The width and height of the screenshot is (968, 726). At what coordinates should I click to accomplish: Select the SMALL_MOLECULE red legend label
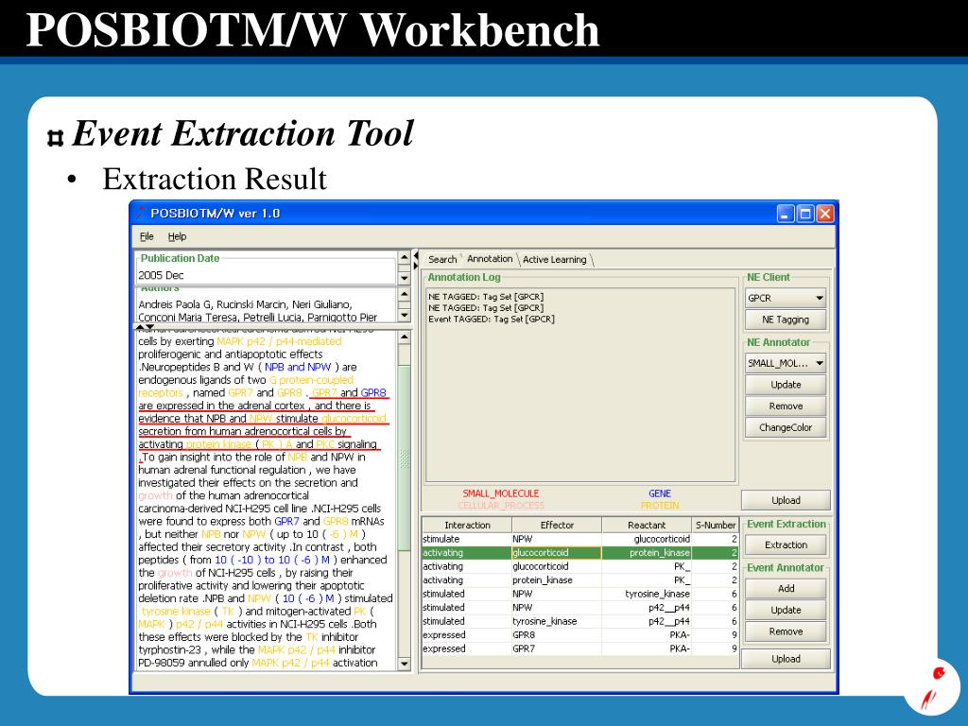[x=501, y=493]
